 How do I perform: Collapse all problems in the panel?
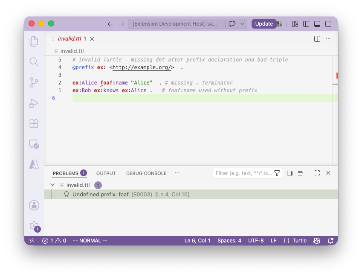pos(290,173)
